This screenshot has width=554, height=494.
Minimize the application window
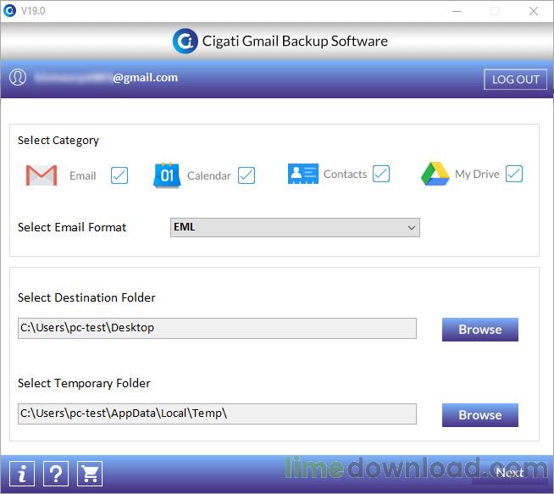pos(457,11)
